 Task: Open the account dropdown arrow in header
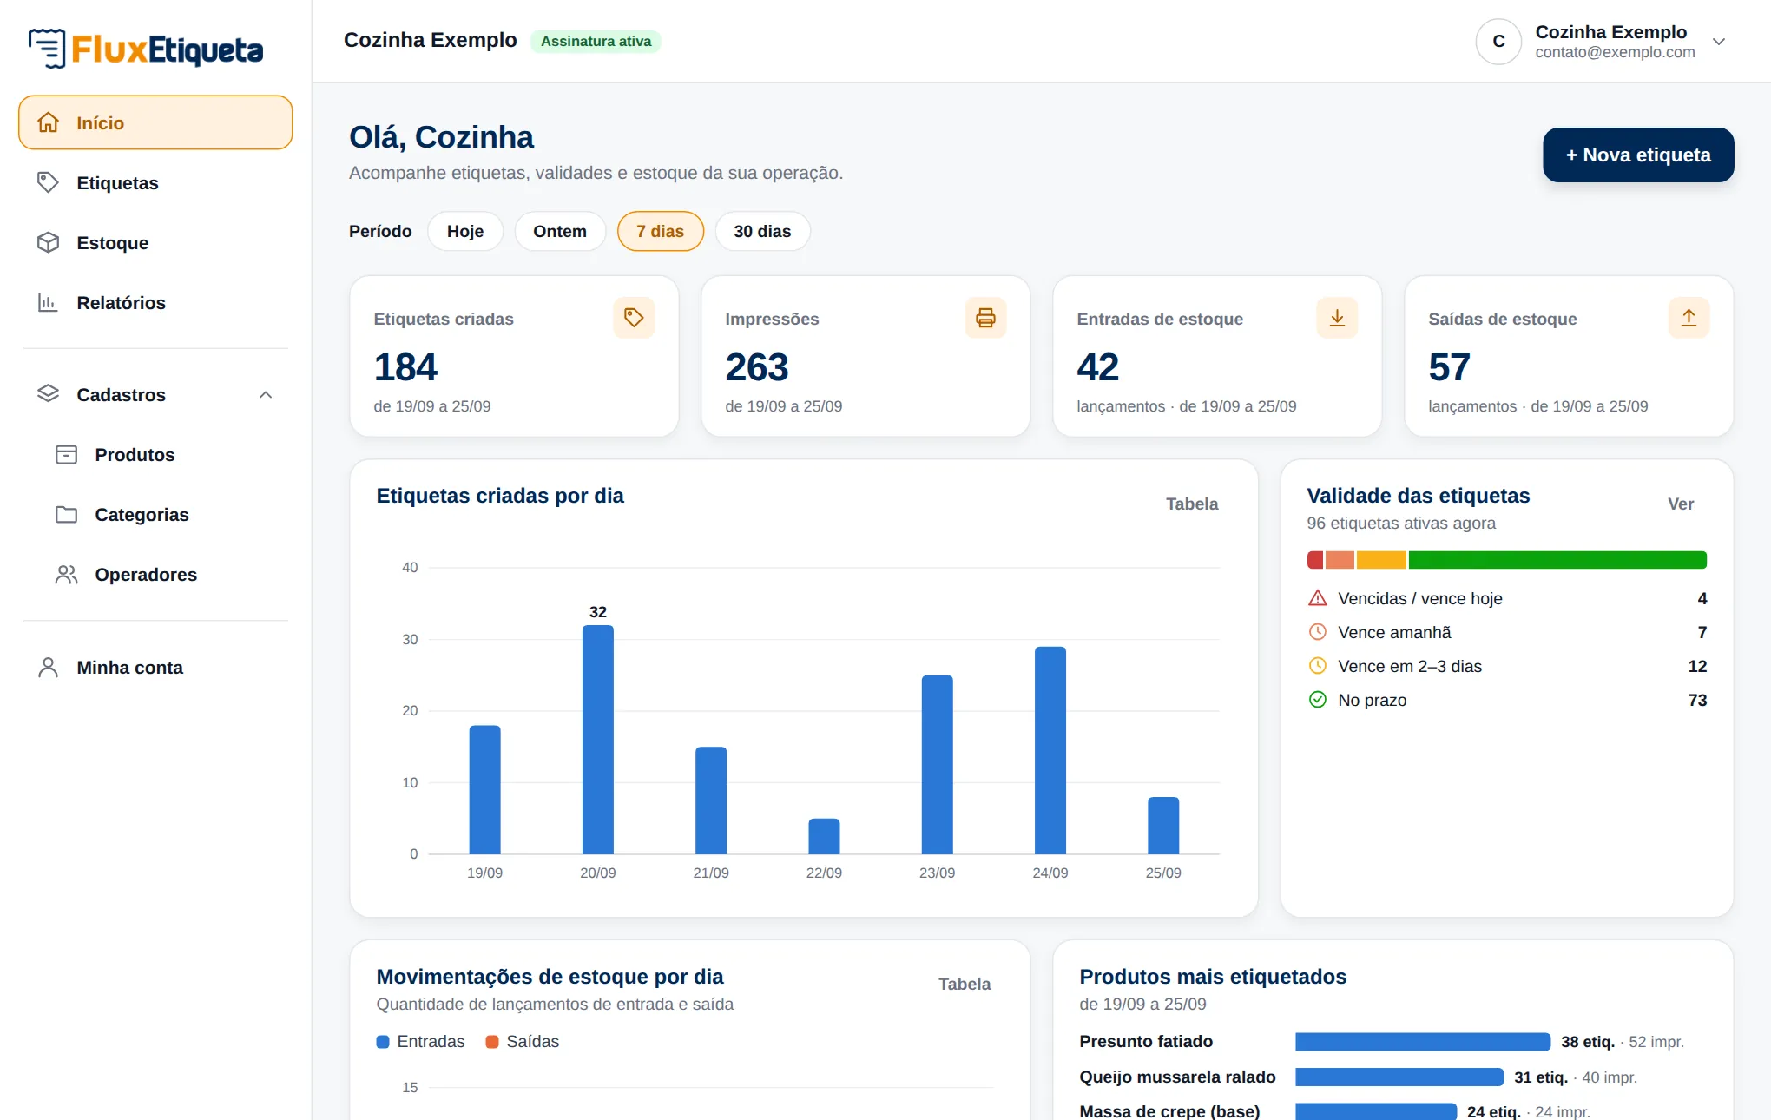click(x=1718, y=41)
